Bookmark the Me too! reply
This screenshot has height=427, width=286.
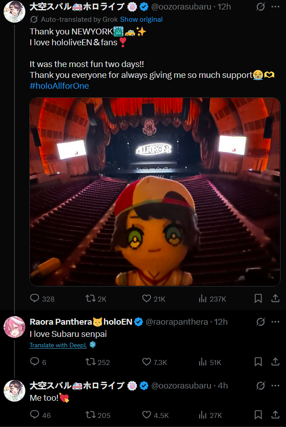[x=258, y=415]
